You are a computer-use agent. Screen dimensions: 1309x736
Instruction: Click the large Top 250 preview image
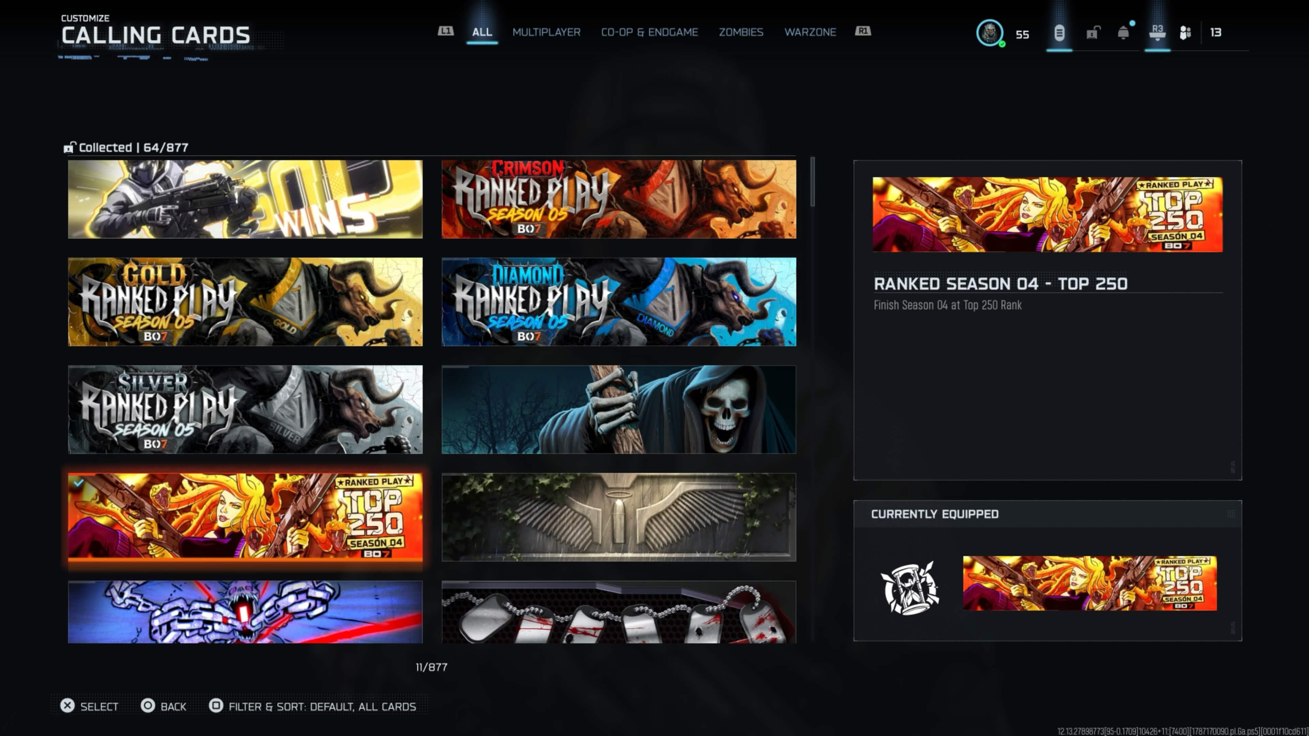(x=1047, y=214)
